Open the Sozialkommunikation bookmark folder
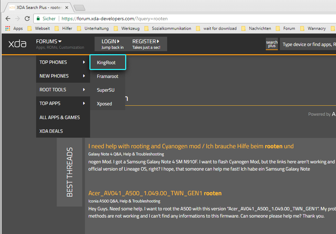The image size is (336, 234). pos(168,28)
